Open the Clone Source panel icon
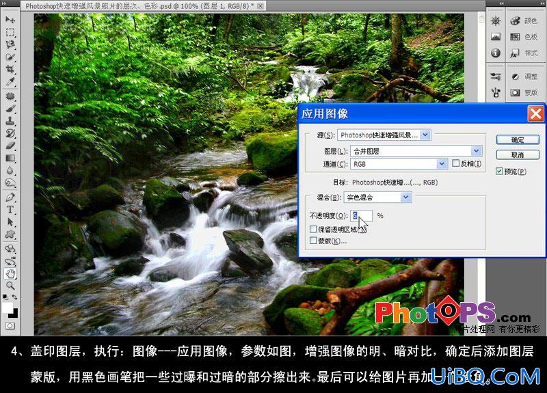This screenshot has width=547, height=393. (495, 92)
